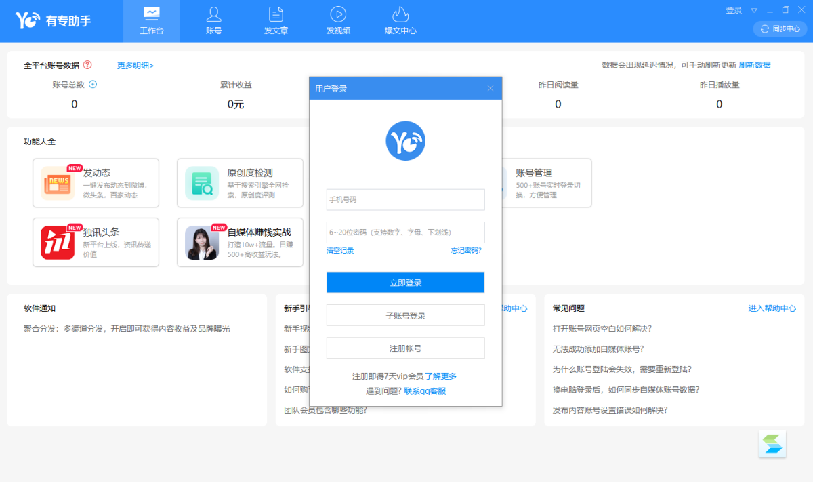Expand 更多明细 details link

coord(135,66)
